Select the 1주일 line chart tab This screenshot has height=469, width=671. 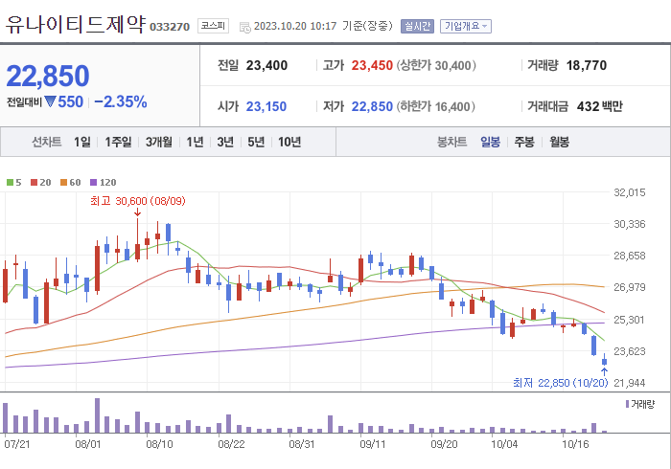[118, 142]
